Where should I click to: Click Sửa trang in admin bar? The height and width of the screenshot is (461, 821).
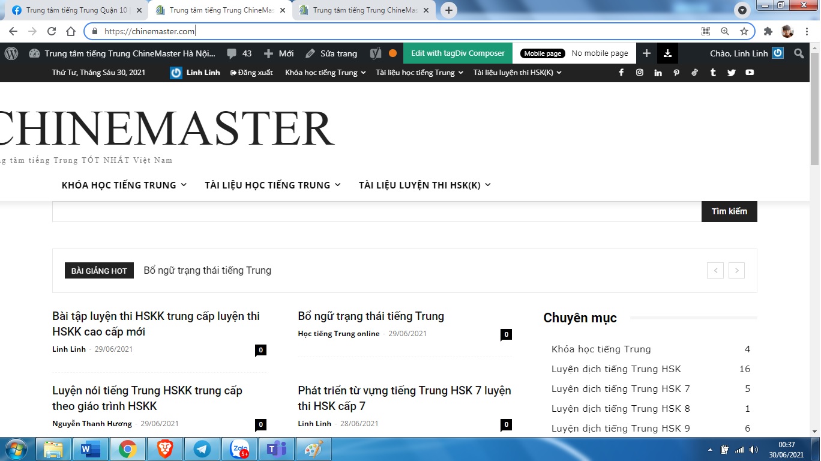pos(331,53)
